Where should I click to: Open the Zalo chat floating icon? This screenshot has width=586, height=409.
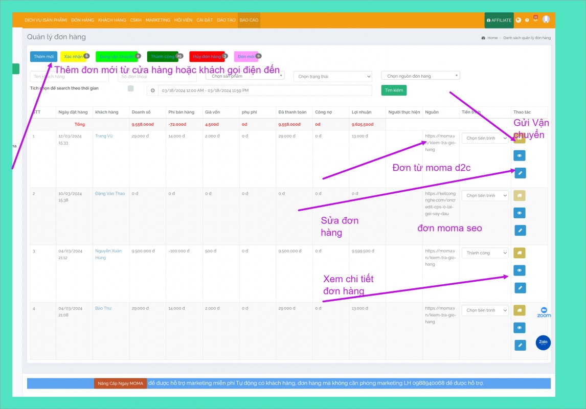pyautogui.click(x=543, y=343)
